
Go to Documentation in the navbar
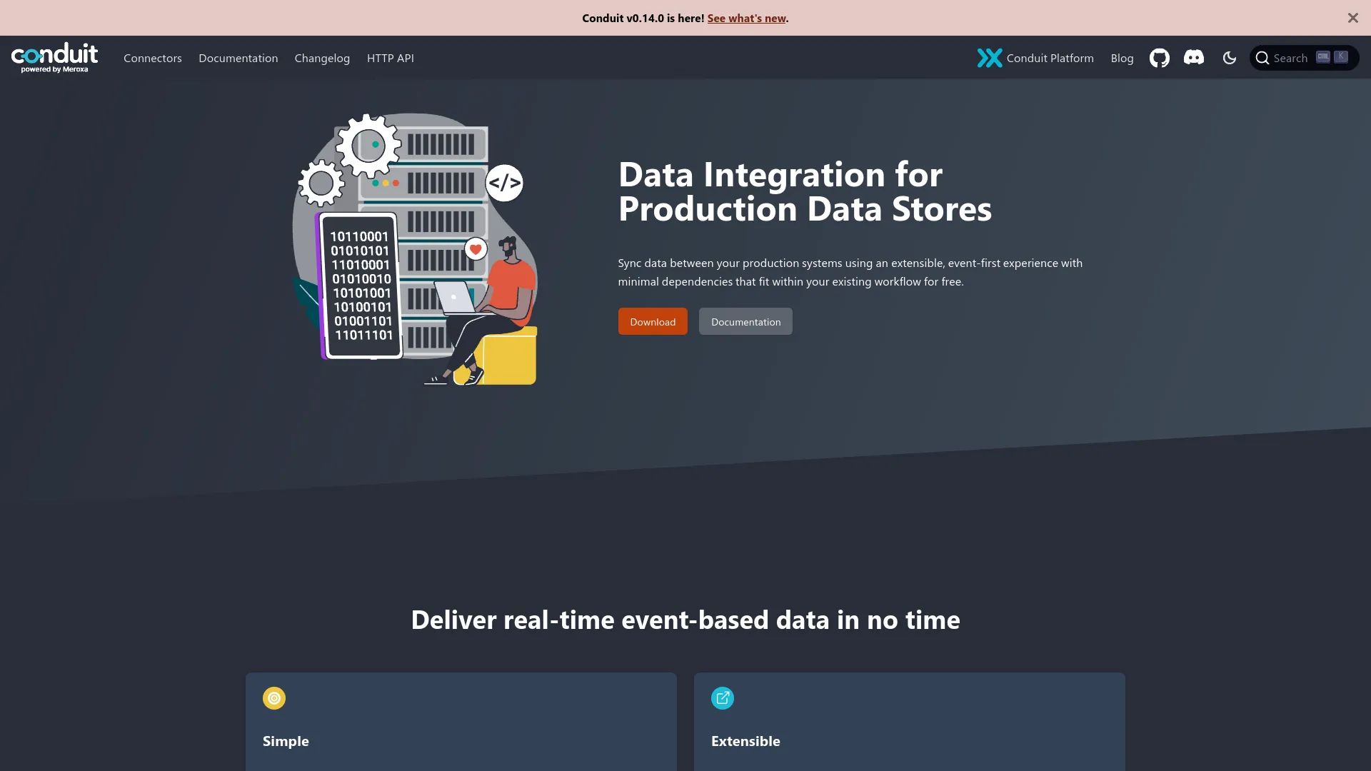238,58
